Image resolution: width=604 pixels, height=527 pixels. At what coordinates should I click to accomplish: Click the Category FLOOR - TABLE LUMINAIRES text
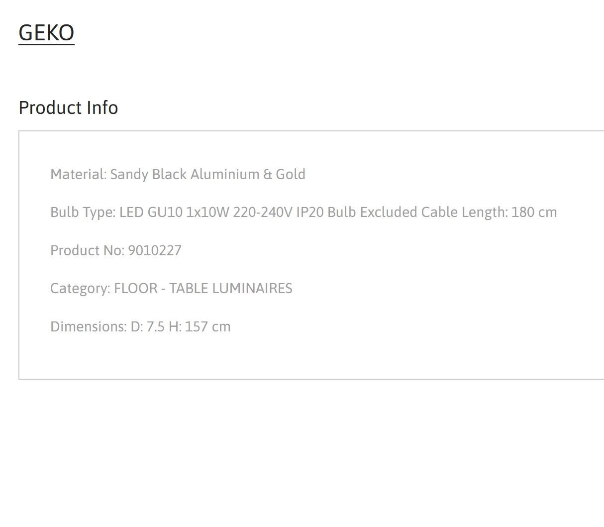[x=171, y=288]
